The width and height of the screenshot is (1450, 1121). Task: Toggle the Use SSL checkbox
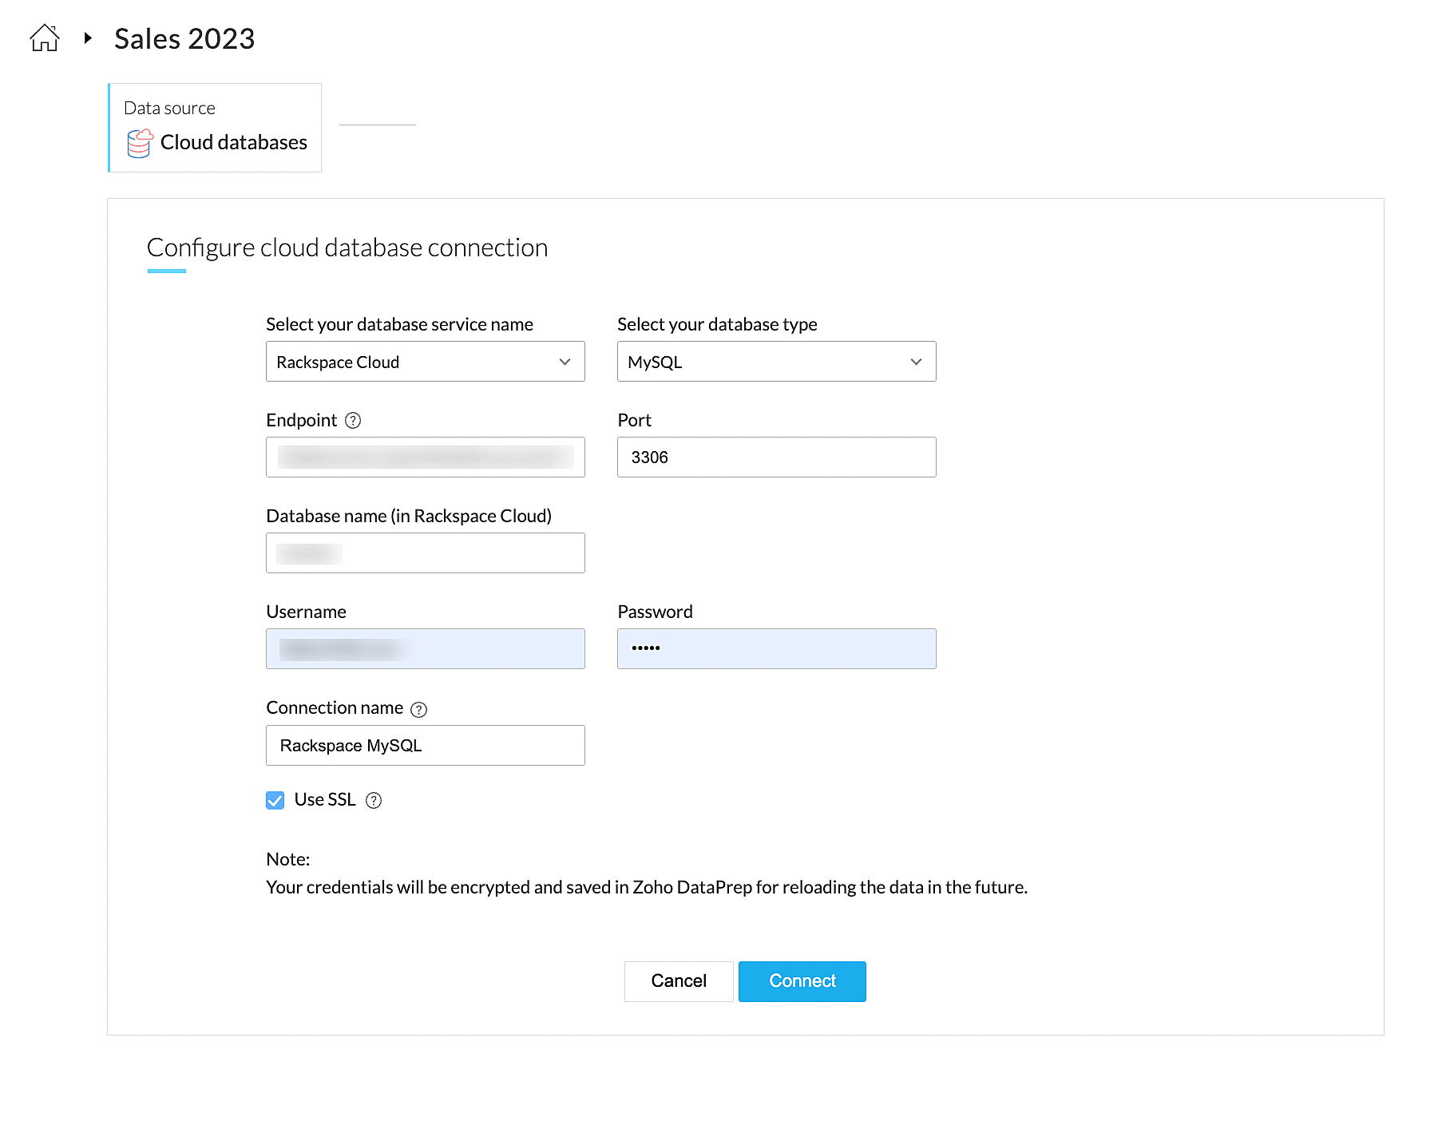(275, 800)
